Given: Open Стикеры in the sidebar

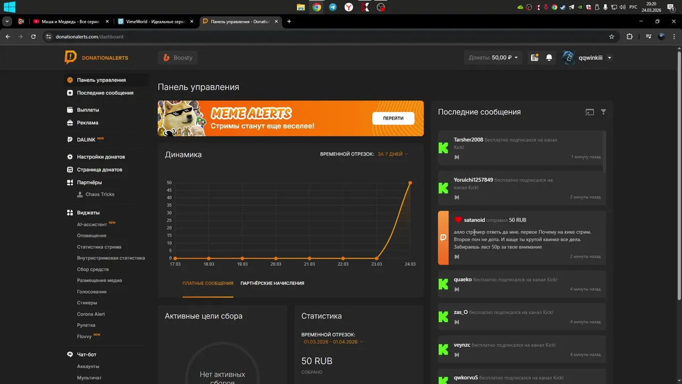Looking at the screenshot, I should [x=87, y=303].
